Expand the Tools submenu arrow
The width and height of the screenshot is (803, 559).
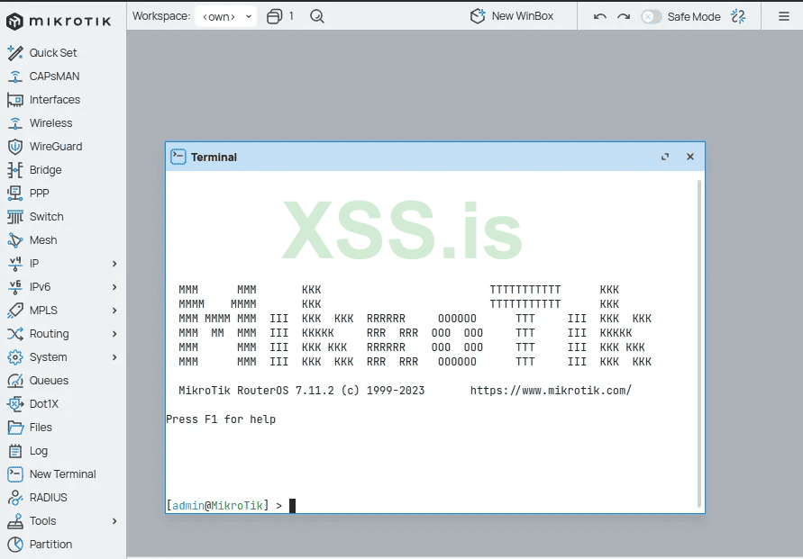[114, 521]
